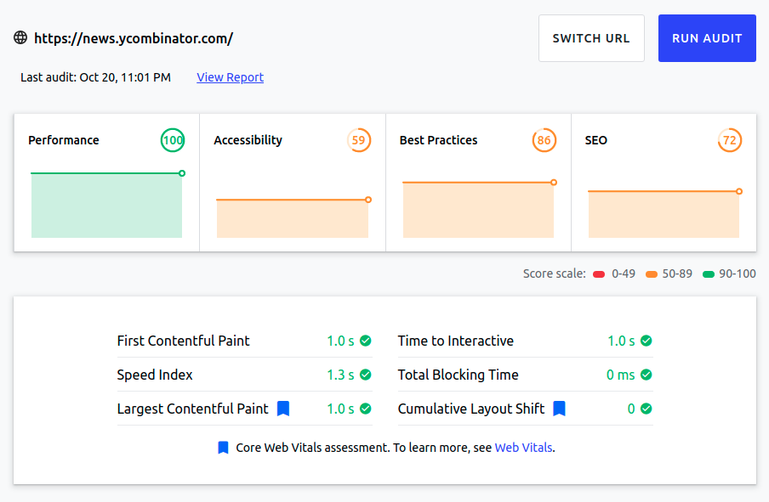Image resolution: width=769 pixels, height=502 pixels.
Task: Click the Speed Index metric row
Action: [x=244, y=375]
